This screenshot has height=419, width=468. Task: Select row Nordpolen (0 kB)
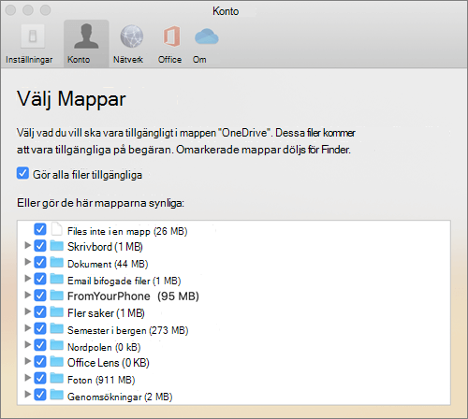104,347
